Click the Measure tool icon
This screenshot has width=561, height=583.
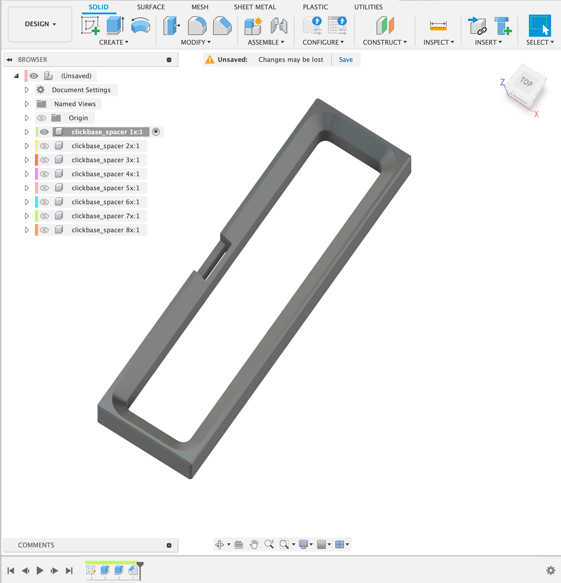coord(438,26)
